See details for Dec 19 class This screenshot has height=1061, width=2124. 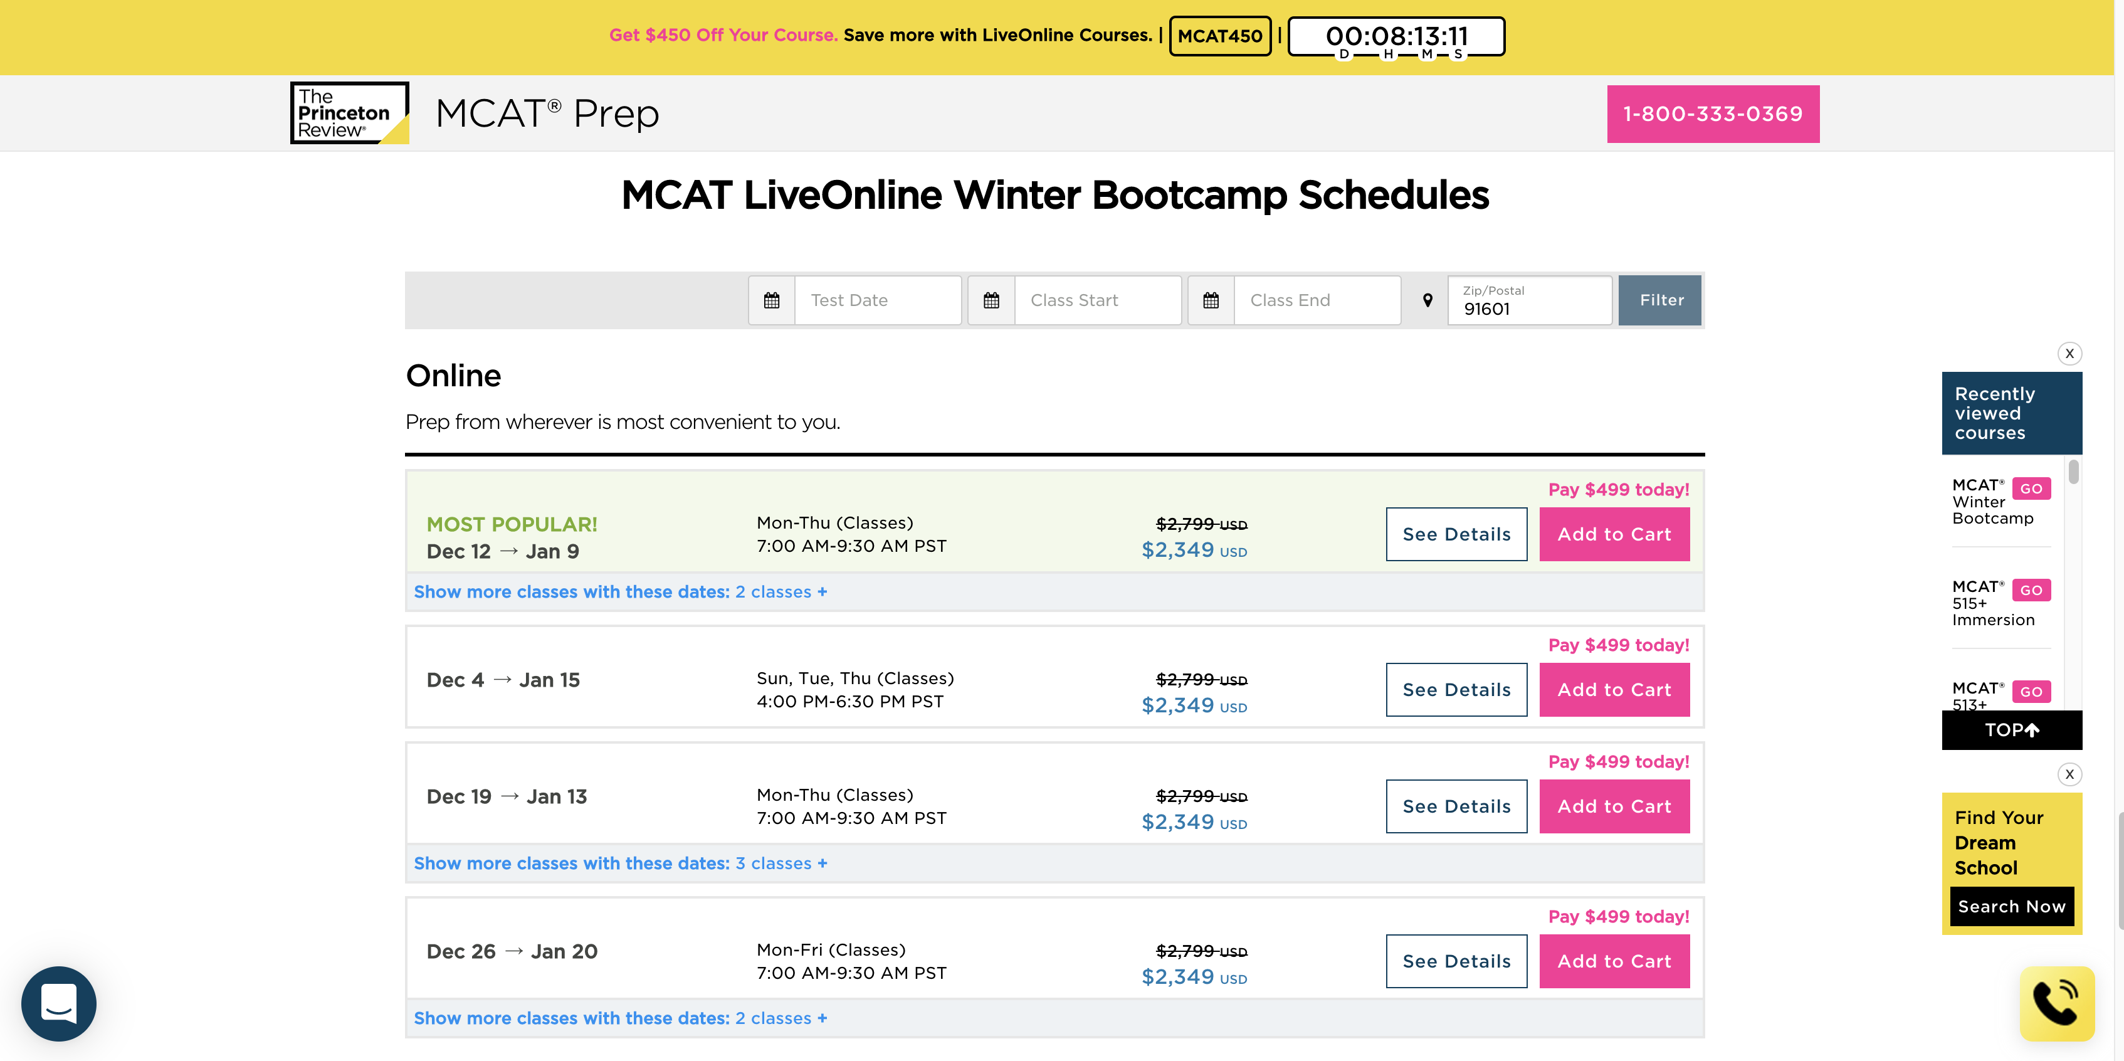(1456, 806)
